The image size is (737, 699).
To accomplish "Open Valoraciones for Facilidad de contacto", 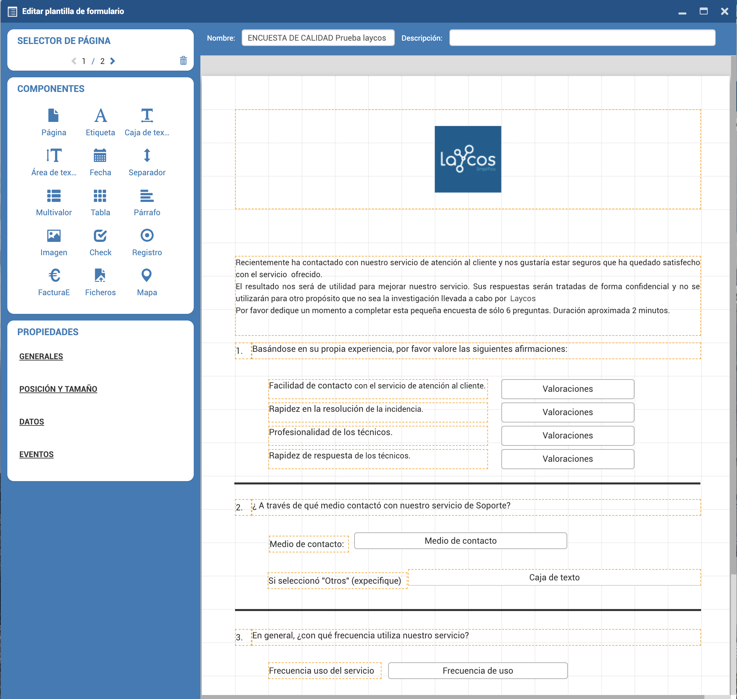I will pos(568,389).
